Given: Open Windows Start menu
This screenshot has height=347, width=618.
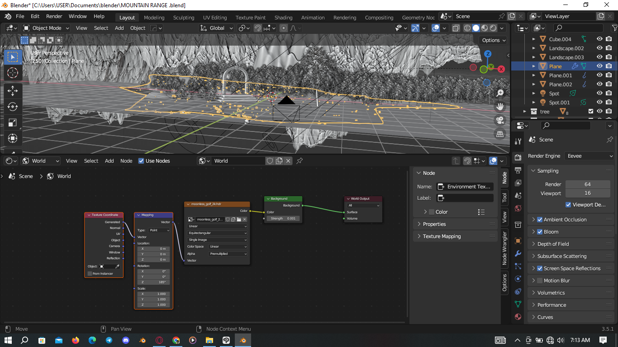Looking at the screenshot, I should click(8, 340).
